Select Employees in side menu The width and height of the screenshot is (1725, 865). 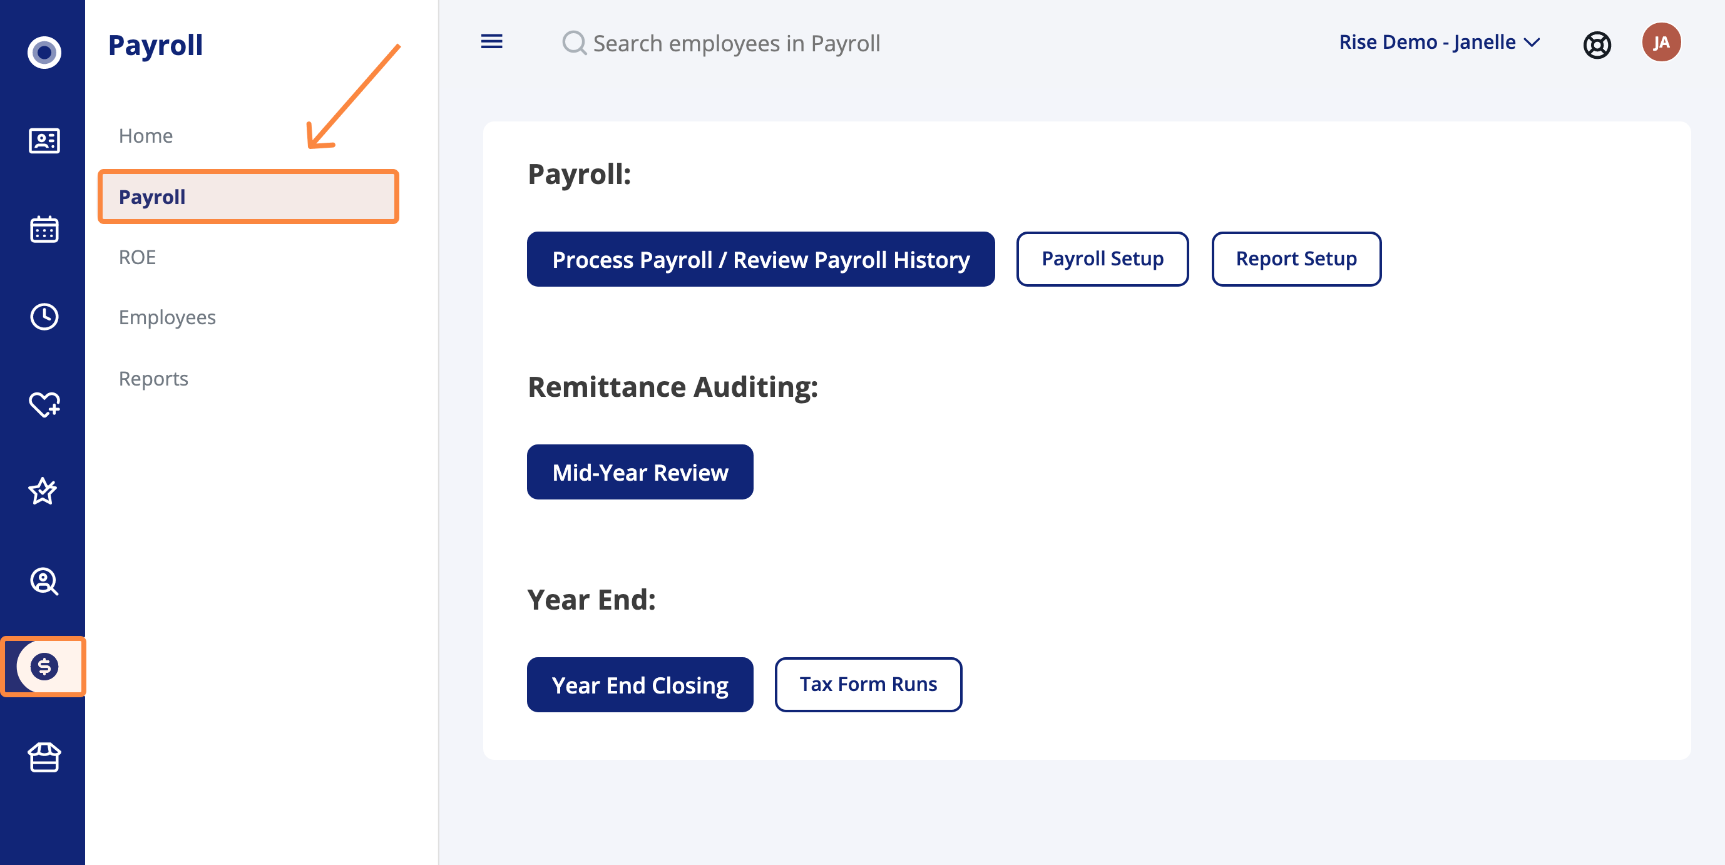coord(166,317)
